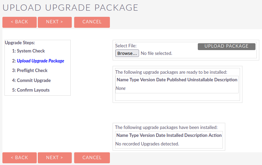
Task: Click the Upload Upgrade Package page heading
Action: [70, 8]
